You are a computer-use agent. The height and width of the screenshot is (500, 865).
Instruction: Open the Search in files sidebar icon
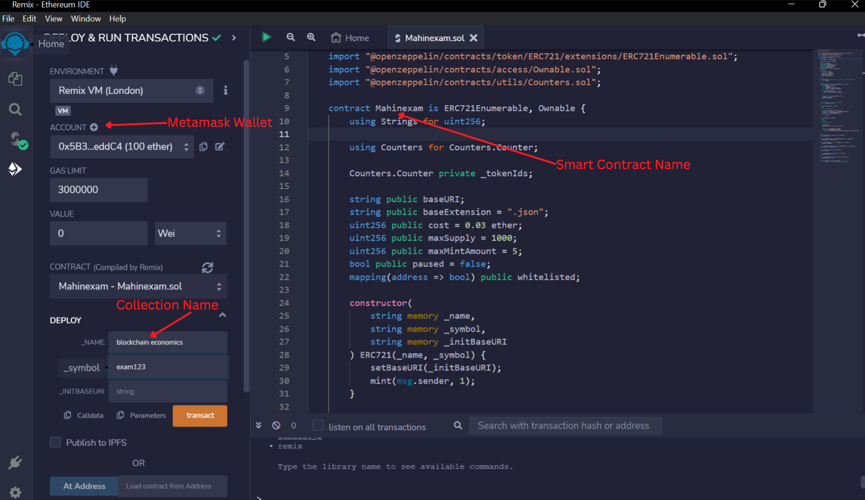[15, 109]
